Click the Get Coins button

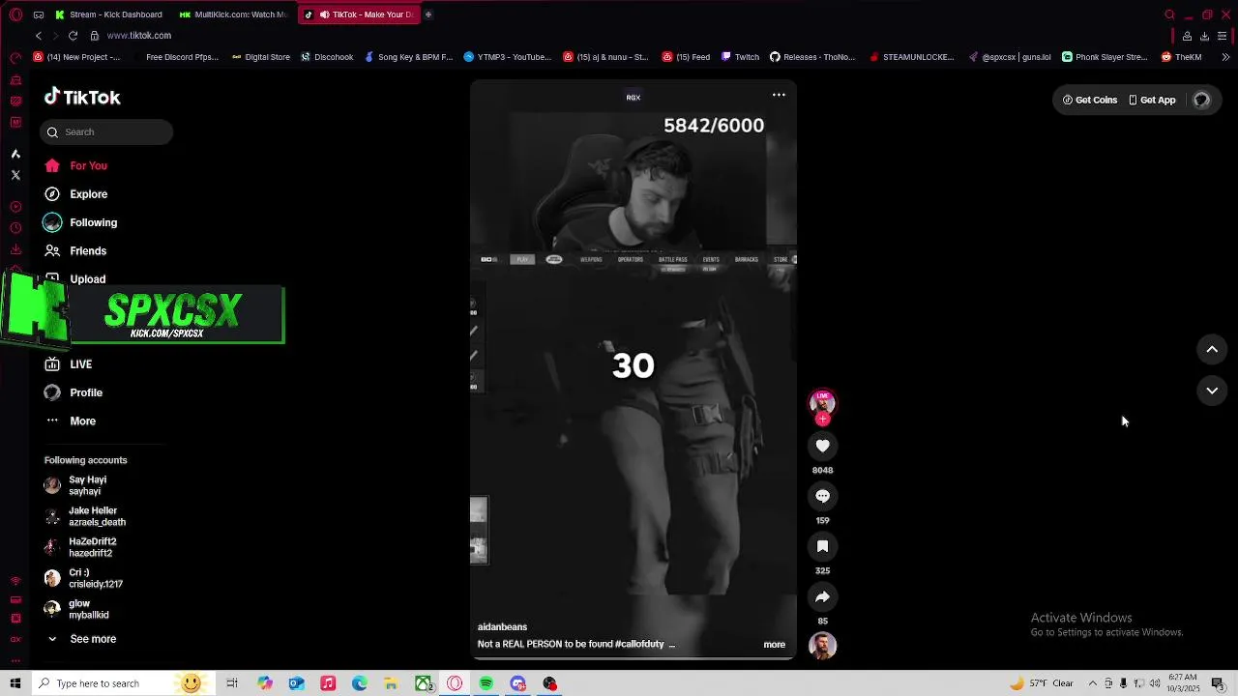(1089, 100)
